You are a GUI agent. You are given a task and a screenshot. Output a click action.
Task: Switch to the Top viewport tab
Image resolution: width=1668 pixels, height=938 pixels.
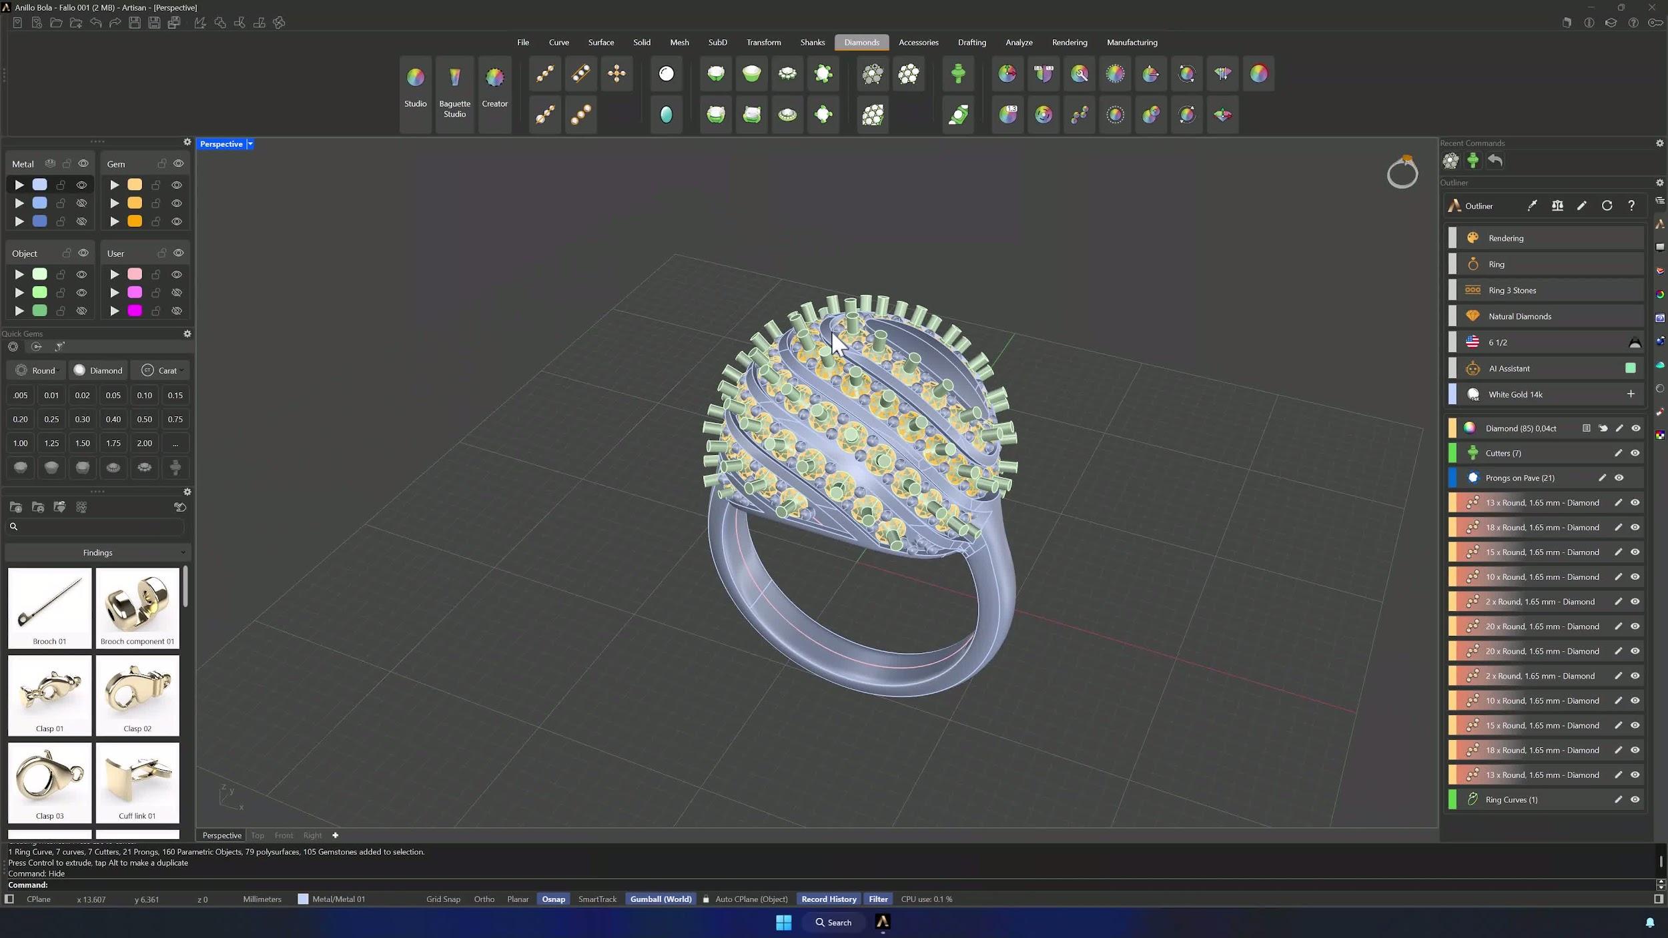click(x=258, y=835)
